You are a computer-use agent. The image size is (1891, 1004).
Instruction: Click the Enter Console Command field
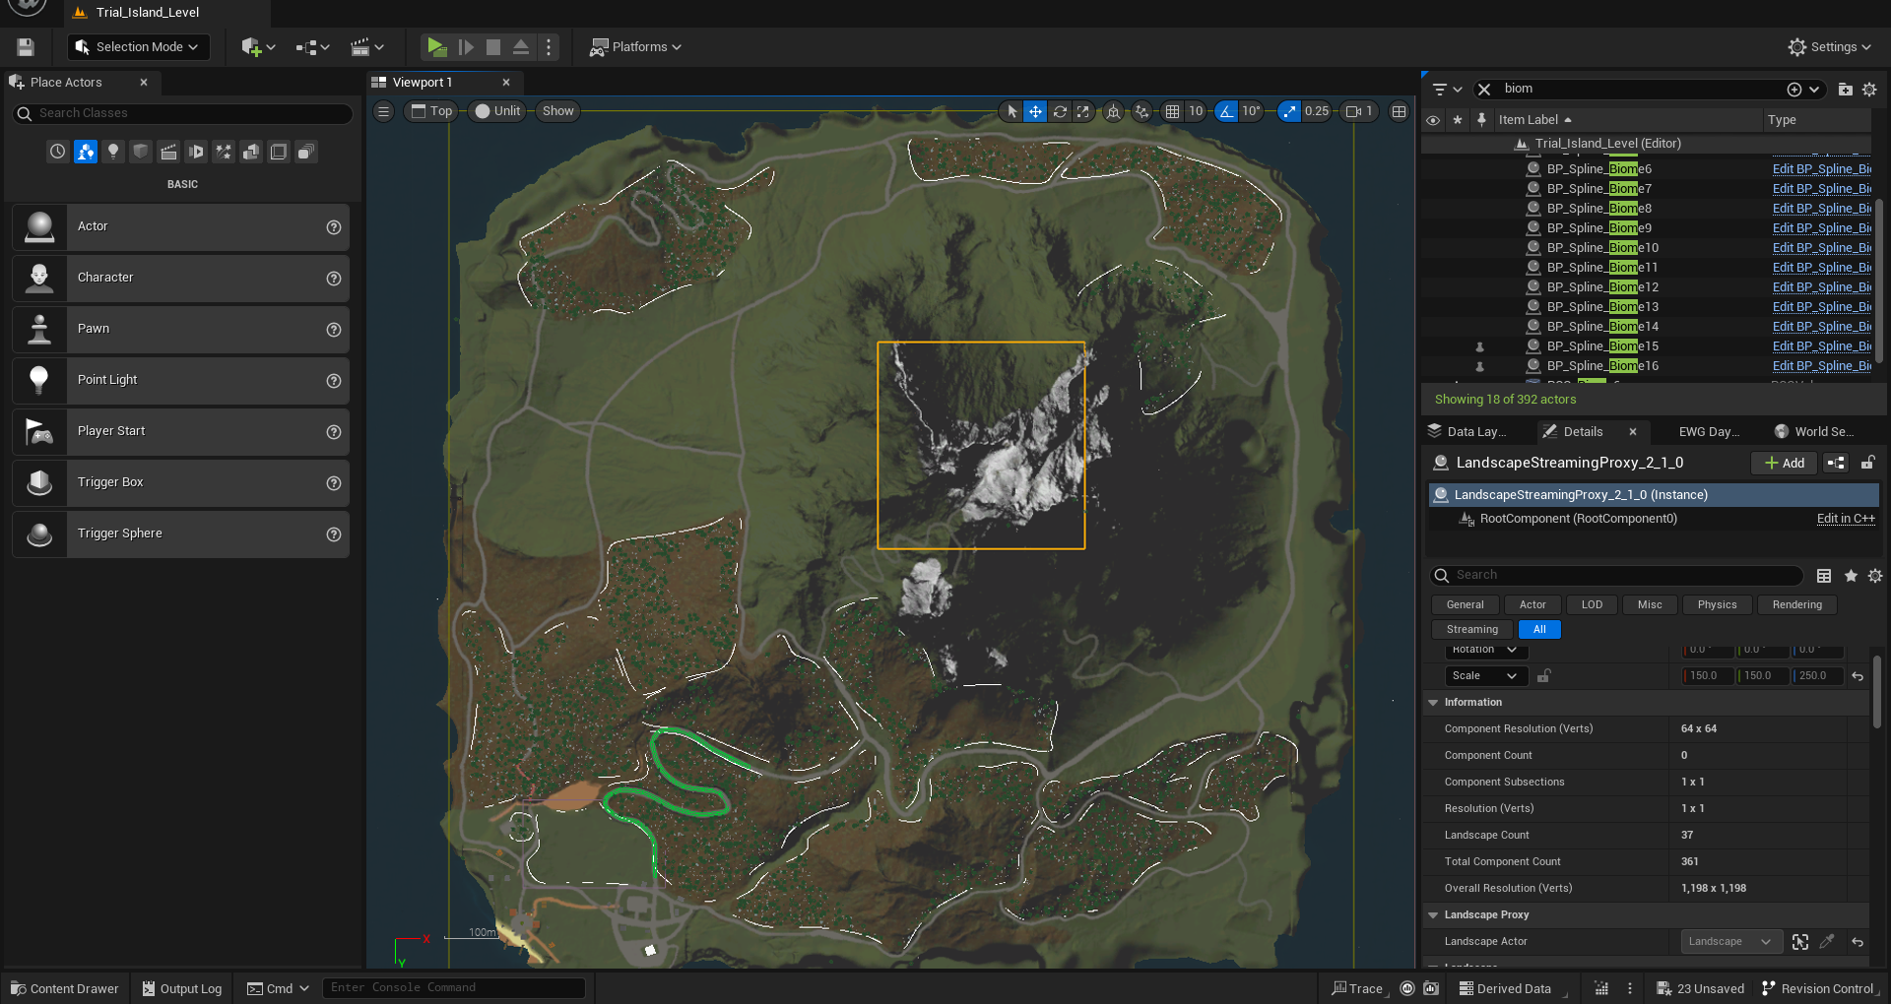click(x=453, y=988)
